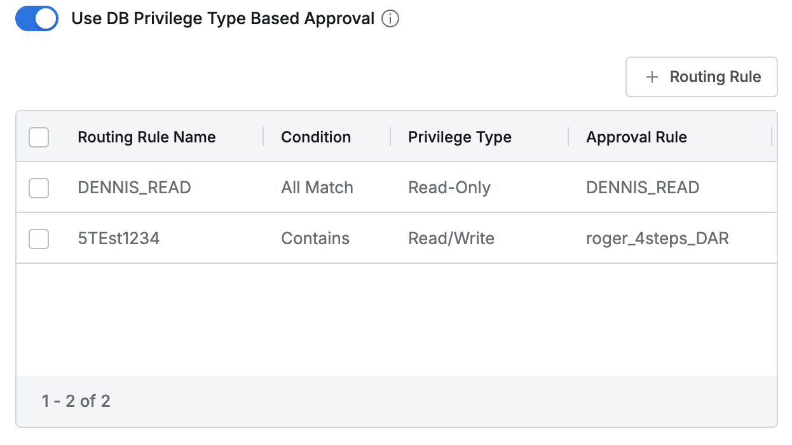Click the All Match condition value

coord(317,187)
